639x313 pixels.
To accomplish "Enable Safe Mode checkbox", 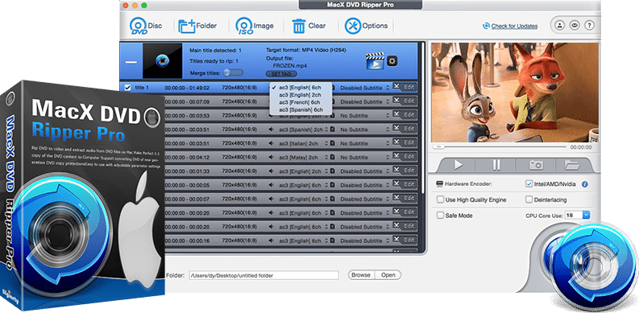I will click(440, 216).
